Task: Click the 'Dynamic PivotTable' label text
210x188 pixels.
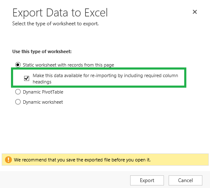Action: [x=43, y=92]
